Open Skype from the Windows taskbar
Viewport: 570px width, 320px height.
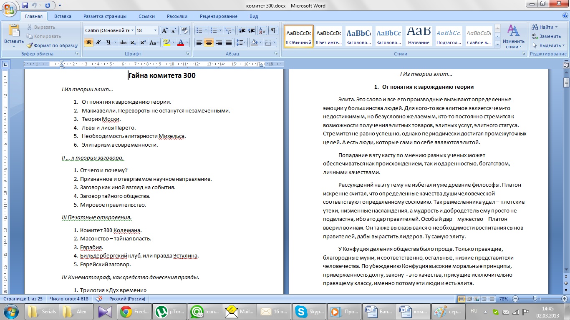pos(308,311)
